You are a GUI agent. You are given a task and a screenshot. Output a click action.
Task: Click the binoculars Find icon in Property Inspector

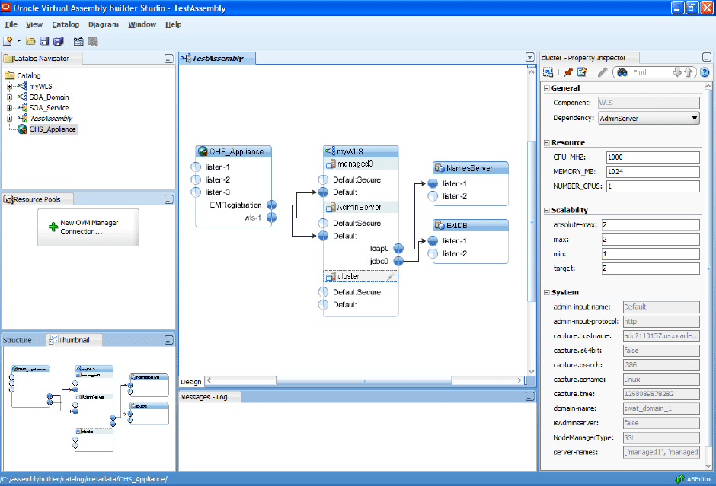click(622, 72)
